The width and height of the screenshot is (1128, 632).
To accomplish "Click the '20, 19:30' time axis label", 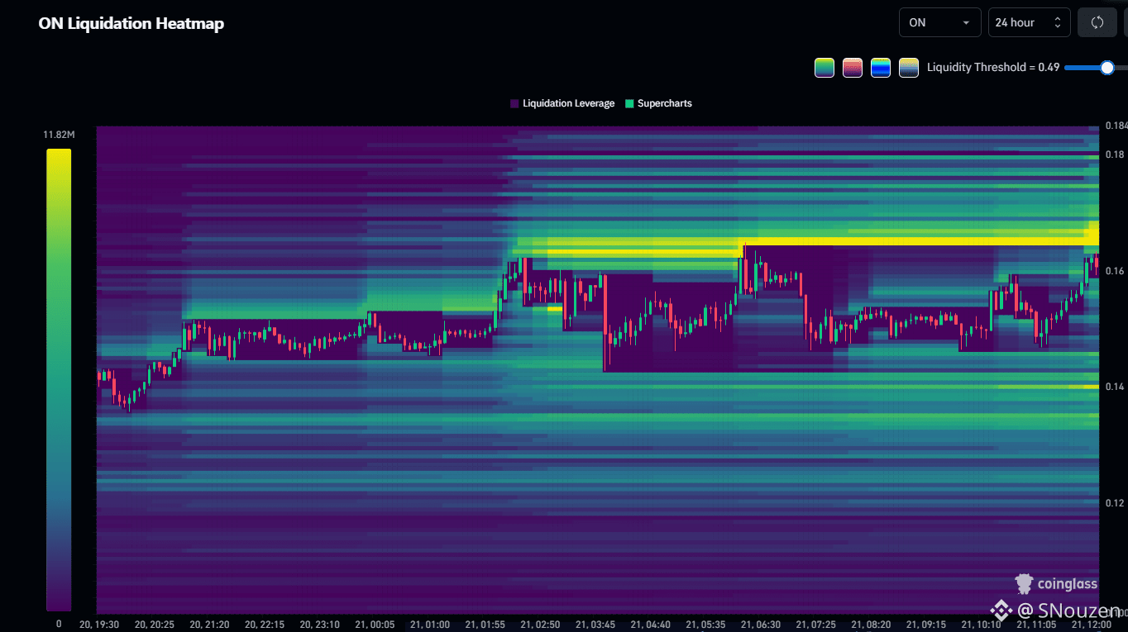I will click(99, 625).
